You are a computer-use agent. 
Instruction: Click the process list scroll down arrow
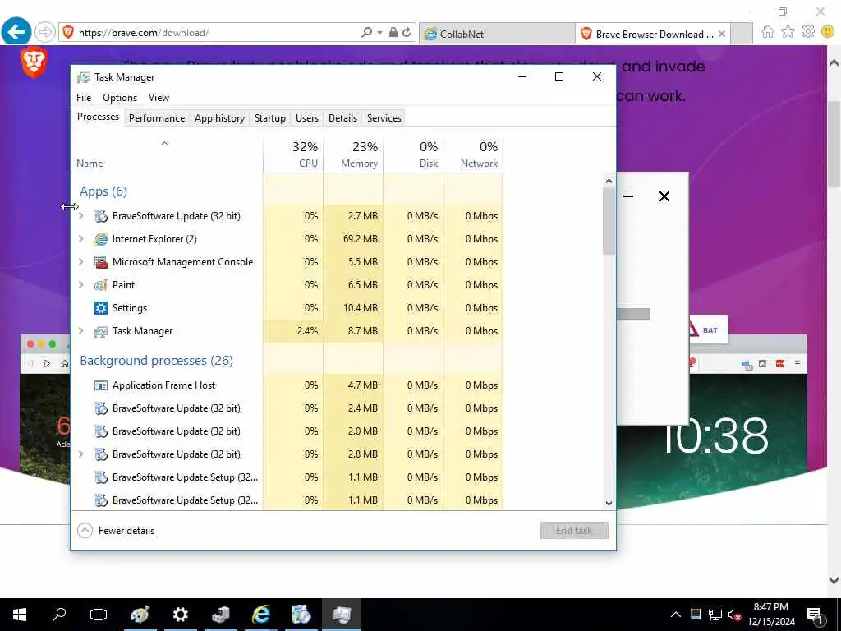(x=609, y=504)
